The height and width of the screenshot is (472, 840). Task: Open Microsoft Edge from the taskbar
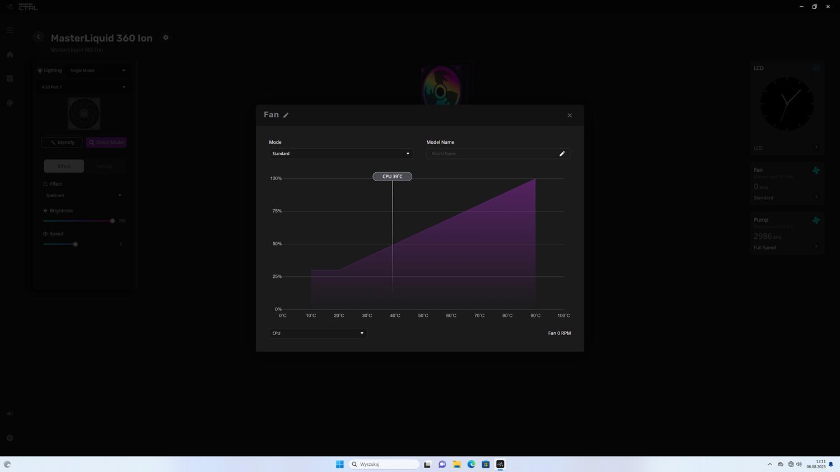point(471,464)
